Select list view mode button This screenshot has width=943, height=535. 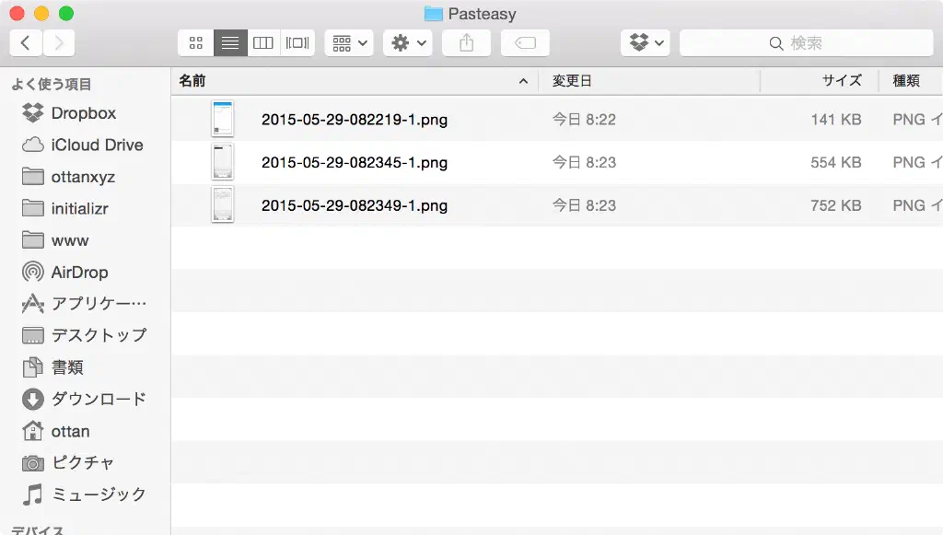coord(230,42)
